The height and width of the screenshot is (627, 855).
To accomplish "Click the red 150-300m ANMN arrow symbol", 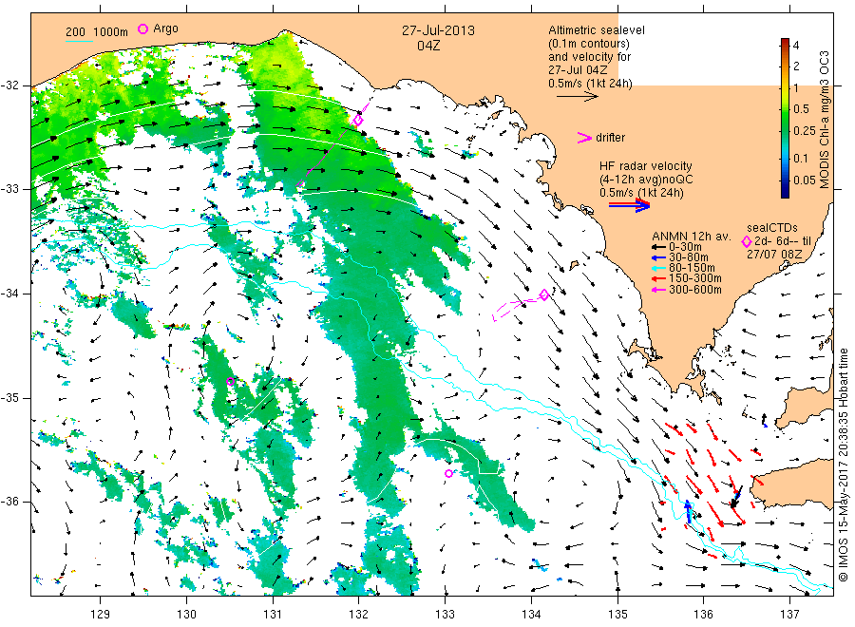I will pos(658,279).
